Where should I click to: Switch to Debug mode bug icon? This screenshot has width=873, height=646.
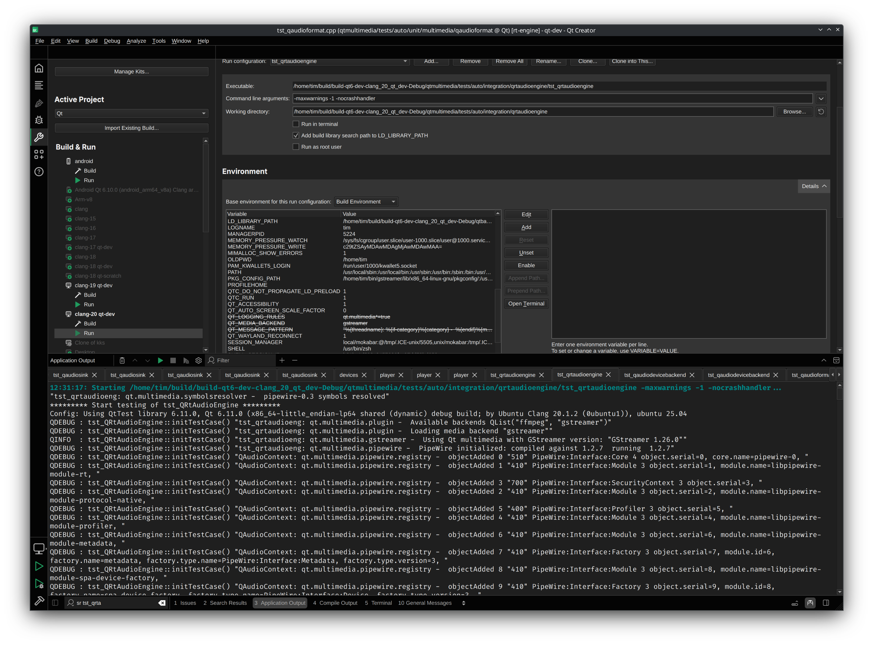39,120
